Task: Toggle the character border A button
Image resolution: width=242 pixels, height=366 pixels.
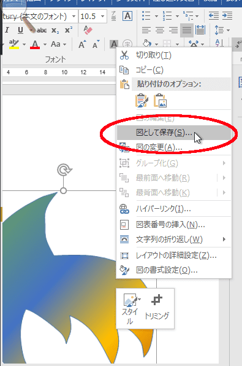Action: tap(127, 16)
